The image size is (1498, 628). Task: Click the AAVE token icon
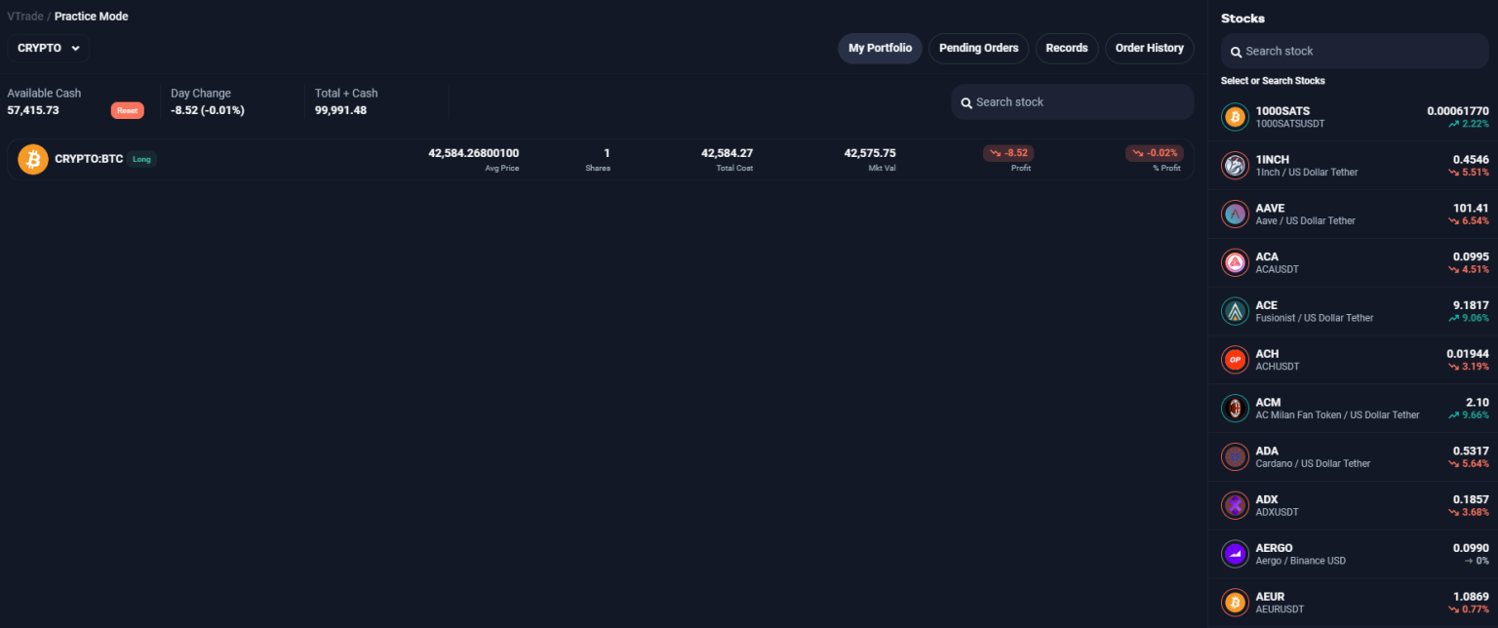click(1235, 214)
